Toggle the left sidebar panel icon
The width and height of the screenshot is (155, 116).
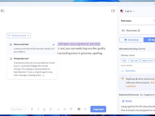[x=2, y=11]
